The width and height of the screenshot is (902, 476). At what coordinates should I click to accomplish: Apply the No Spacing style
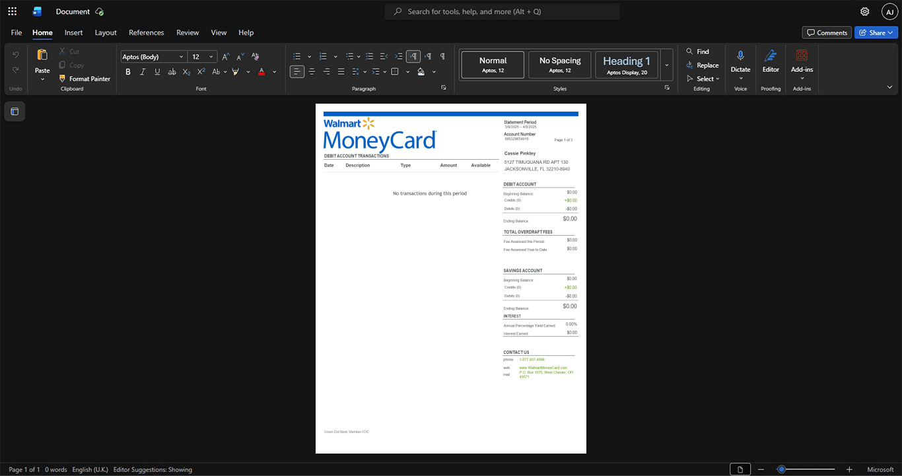click(x=560, y=65)
